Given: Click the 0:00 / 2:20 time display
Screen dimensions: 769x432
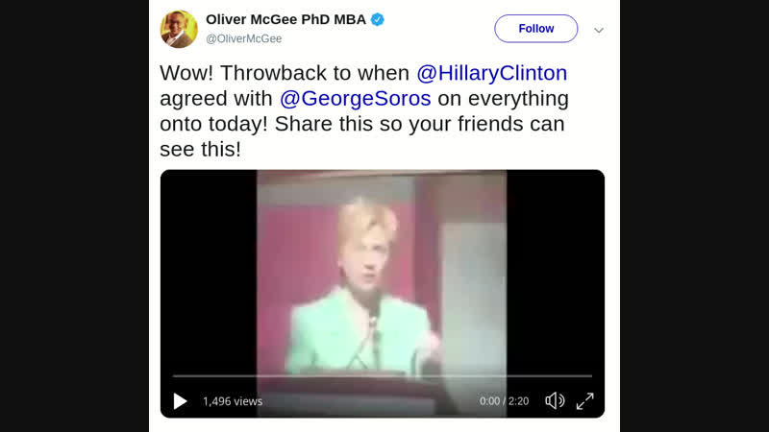Looking at the screenshot, I should tap(504, 401).
